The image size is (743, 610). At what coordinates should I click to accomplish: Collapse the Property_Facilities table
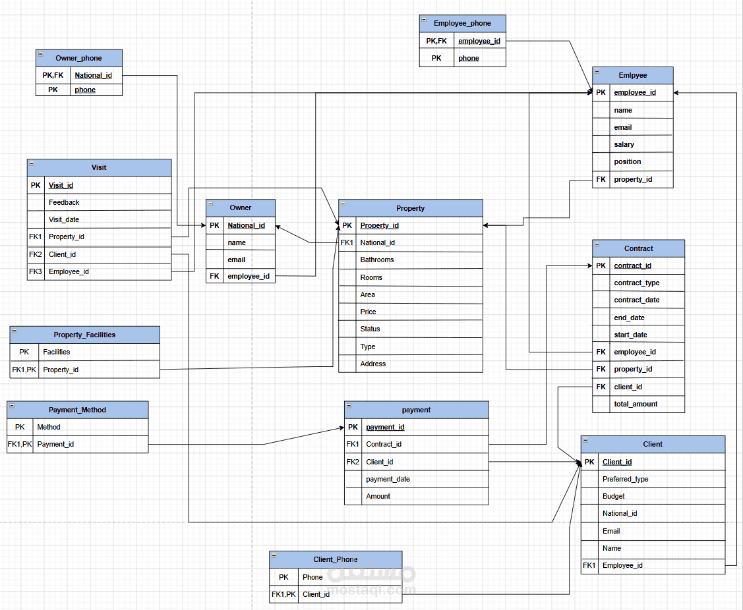click(15, 331)
